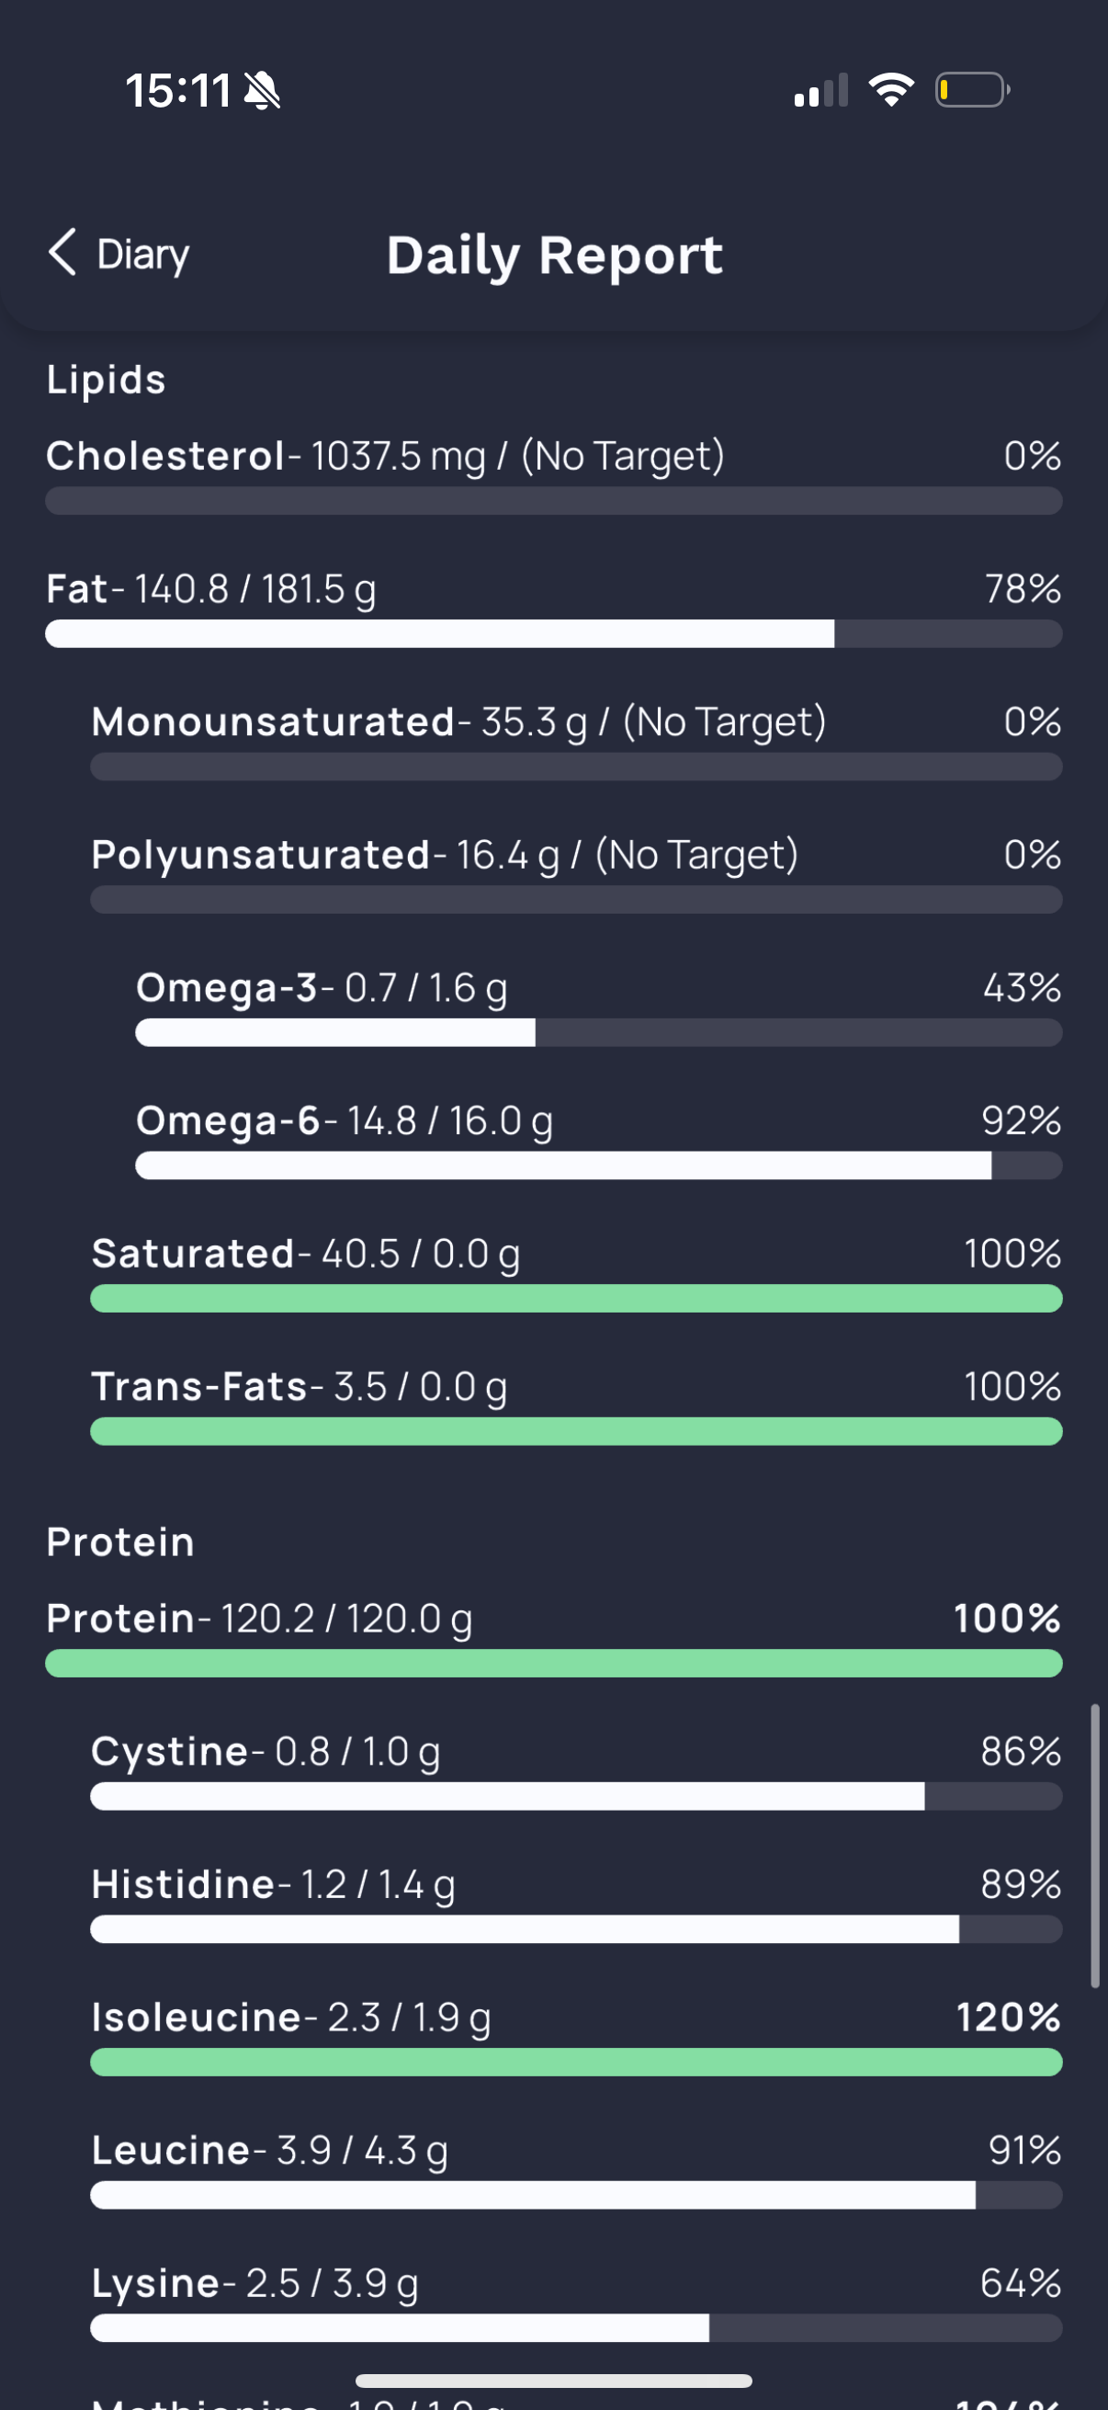Tap the Cystine progress bar
Image resolution: width=1108 pixels, height=2410 pixels.
[576, 1796]
